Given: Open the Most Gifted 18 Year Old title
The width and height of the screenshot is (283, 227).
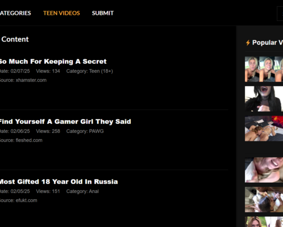Looking at the screenshot, I should [59, 182].
